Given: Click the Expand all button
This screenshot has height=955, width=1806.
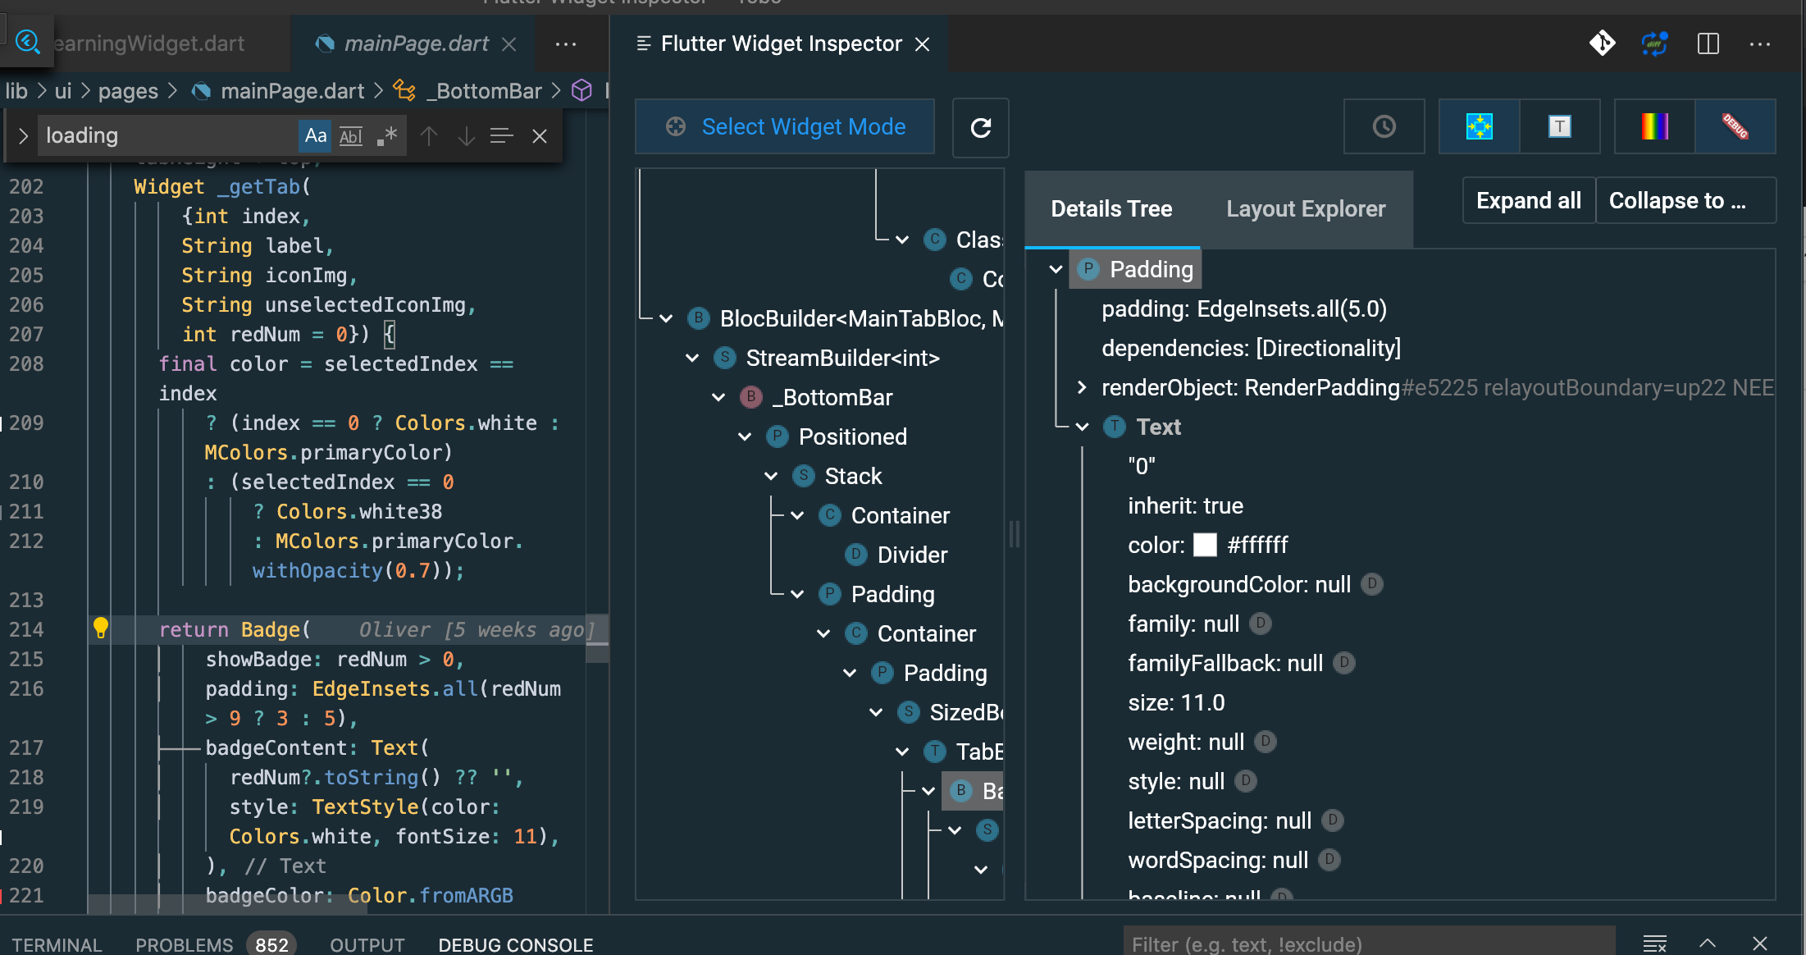Looking at the screenshot, I should tap(1528, 199).
